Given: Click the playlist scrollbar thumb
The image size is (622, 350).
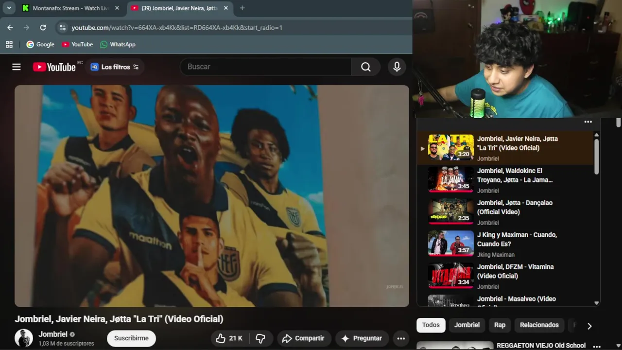Looking at the screenshot, I should pos(597,157).
